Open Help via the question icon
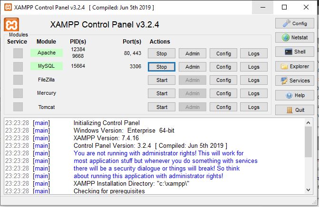Image resolution: width=319 pixels, height=207 pixels. pos(295,95)
